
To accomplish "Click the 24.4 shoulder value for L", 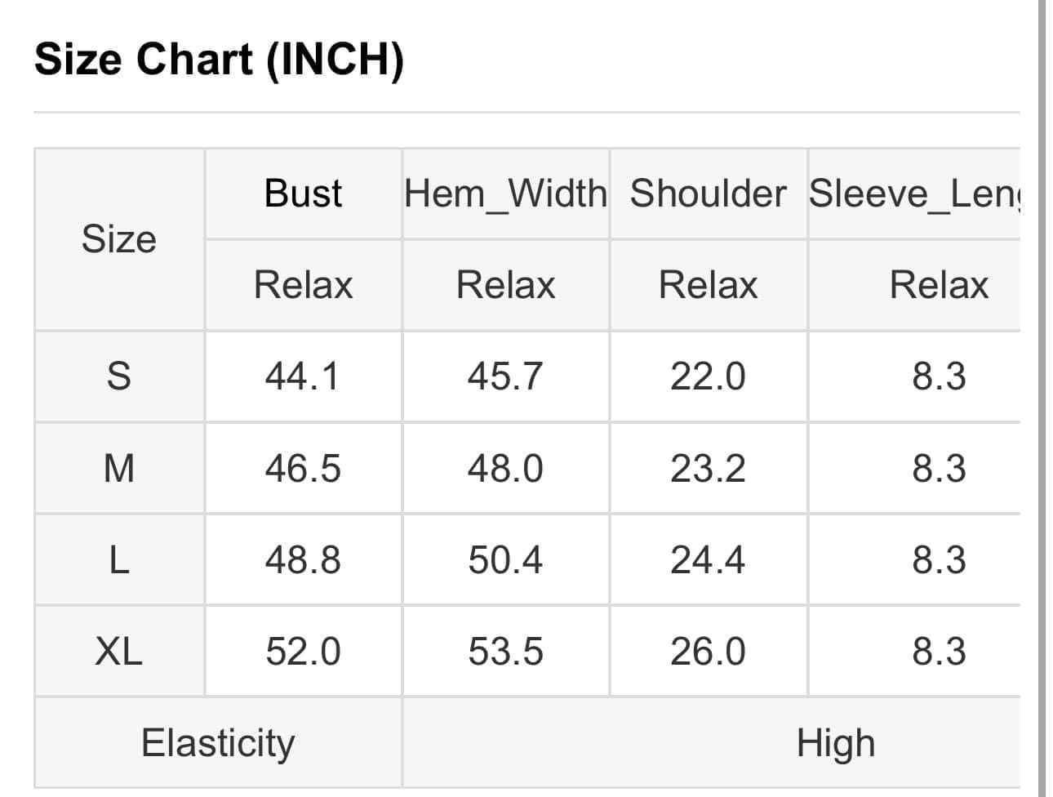I will tap(708, 560).
